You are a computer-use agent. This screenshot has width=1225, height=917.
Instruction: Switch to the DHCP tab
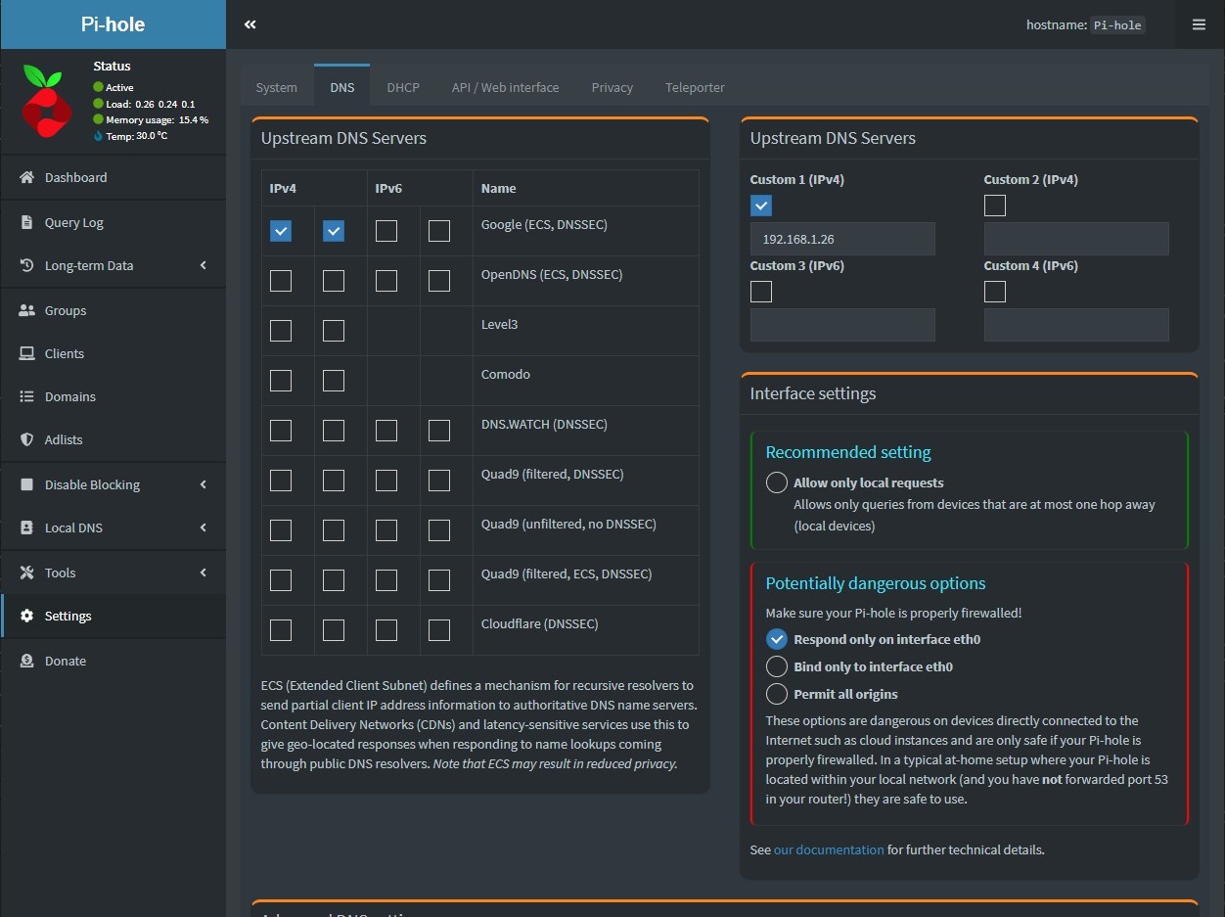pos(403,87)
